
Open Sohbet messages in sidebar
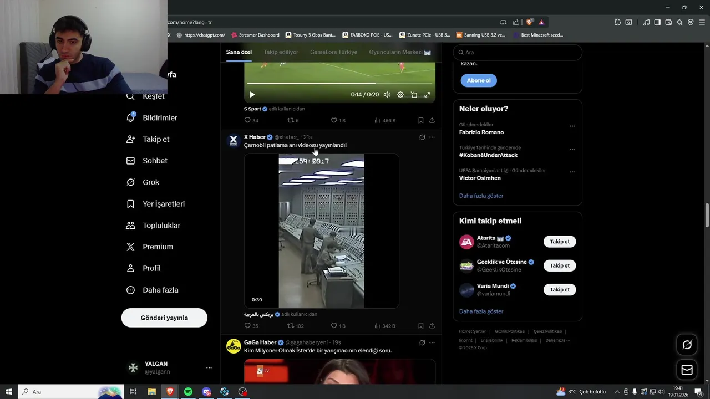(x=147, y=161)
